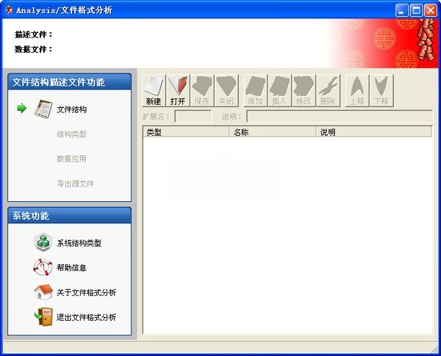This screenshot has height=356, width=441.
Task: Close the Analysis window
Action: tap(431, 11)
